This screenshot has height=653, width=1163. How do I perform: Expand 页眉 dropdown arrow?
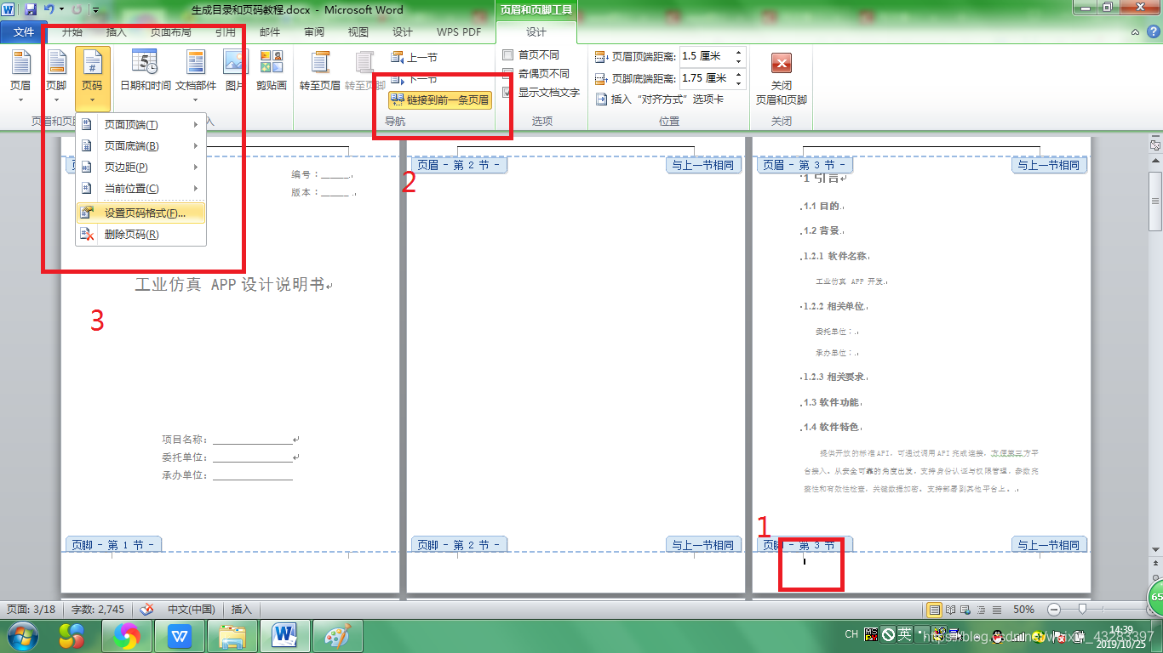pos(20,100)
